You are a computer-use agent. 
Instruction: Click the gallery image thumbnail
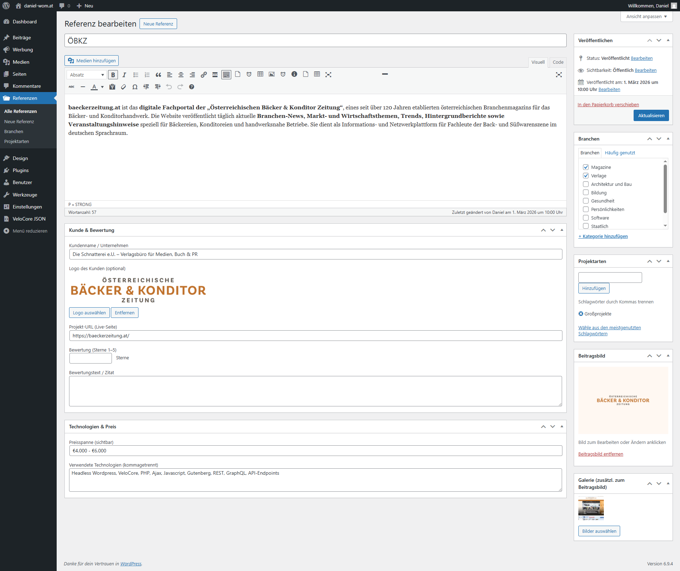pos(591,509)
